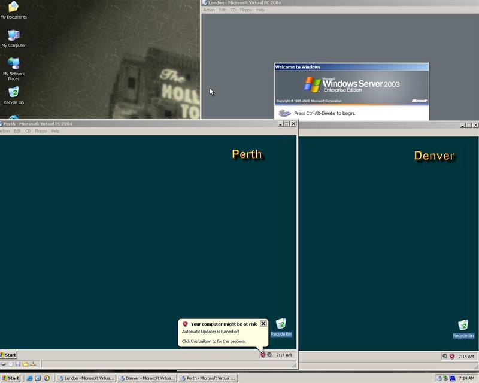The height and width of the screenshot is (383, 479).
Task: Click red security shield in Perth tray
Action: pos(262,355)
